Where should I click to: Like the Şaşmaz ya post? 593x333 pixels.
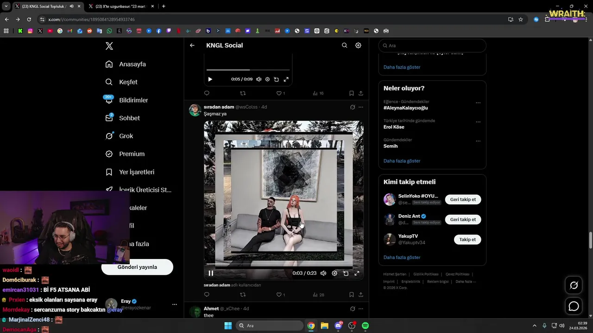[x=280, y=295]
